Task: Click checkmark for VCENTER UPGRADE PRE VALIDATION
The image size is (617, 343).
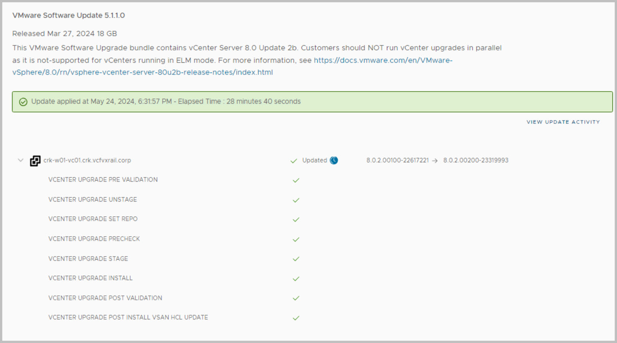Action: [x=296, y=180]
